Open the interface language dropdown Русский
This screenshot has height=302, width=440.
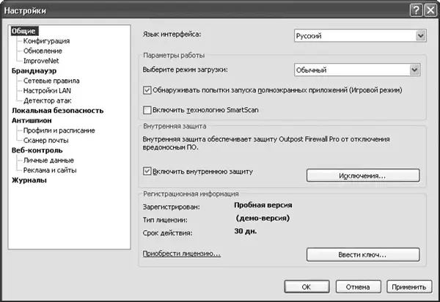coord(360,36)
